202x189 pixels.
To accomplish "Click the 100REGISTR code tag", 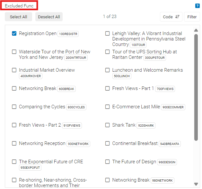I will (68, 34).
